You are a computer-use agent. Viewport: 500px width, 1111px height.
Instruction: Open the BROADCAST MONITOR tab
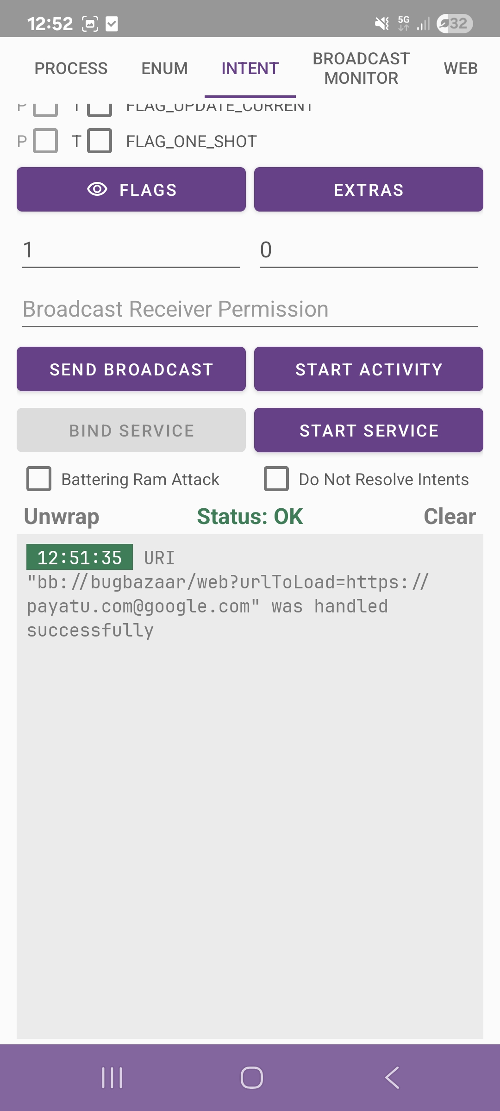(x=361, y=69)
